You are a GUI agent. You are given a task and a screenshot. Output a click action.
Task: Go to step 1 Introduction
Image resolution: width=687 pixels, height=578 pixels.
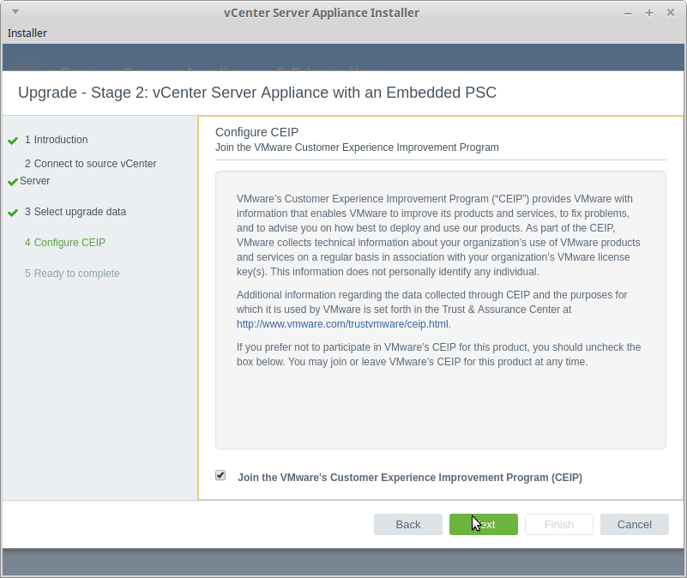point(56,139)
